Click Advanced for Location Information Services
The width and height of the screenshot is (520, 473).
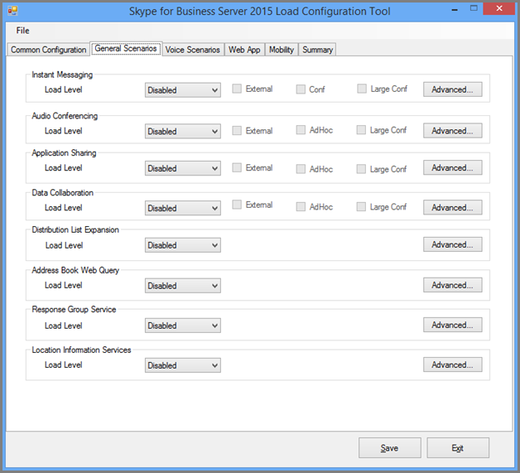(452, 365)
